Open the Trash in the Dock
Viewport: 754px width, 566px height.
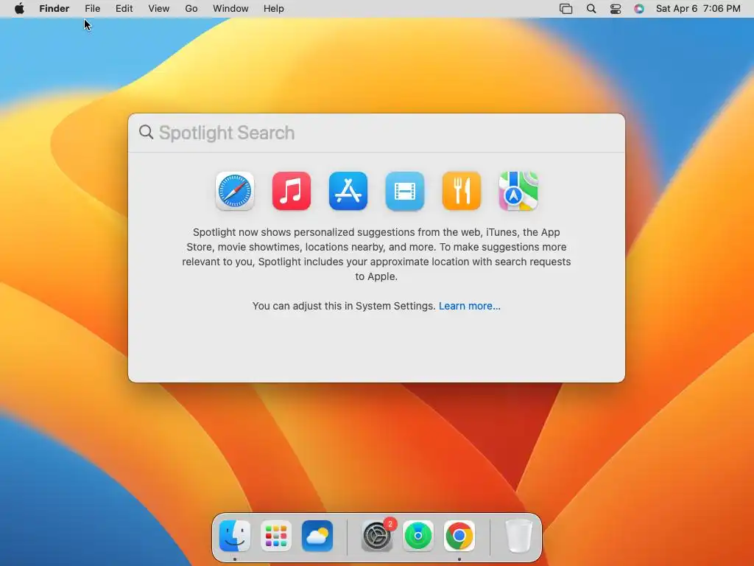click(519, 536)
